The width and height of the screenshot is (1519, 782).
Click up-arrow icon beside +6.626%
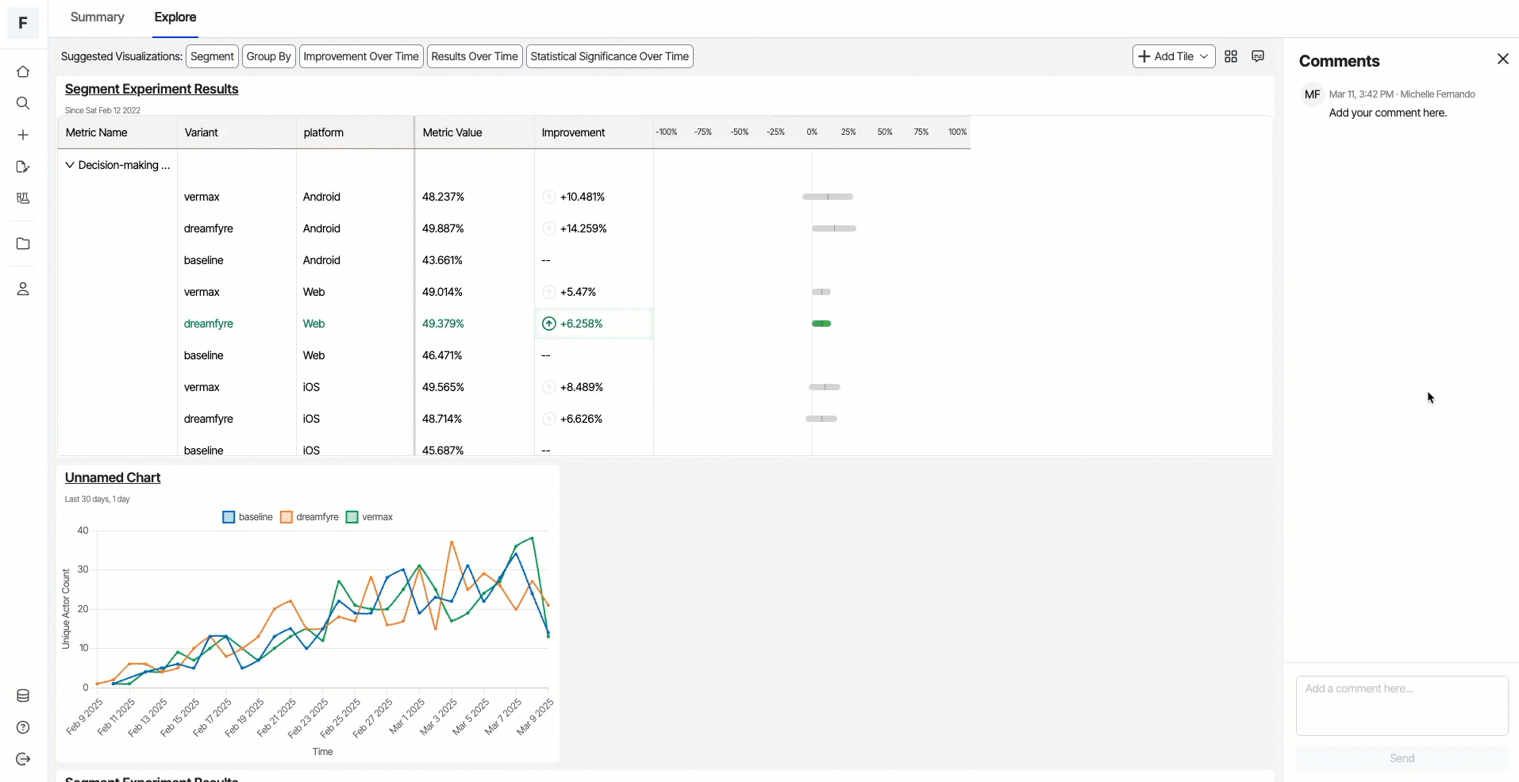548,419
